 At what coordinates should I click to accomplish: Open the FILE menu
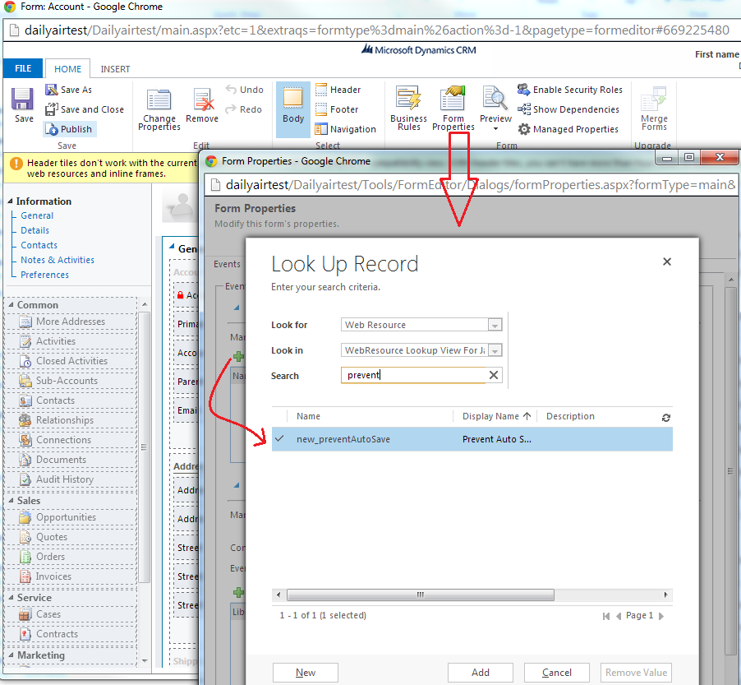22,68
